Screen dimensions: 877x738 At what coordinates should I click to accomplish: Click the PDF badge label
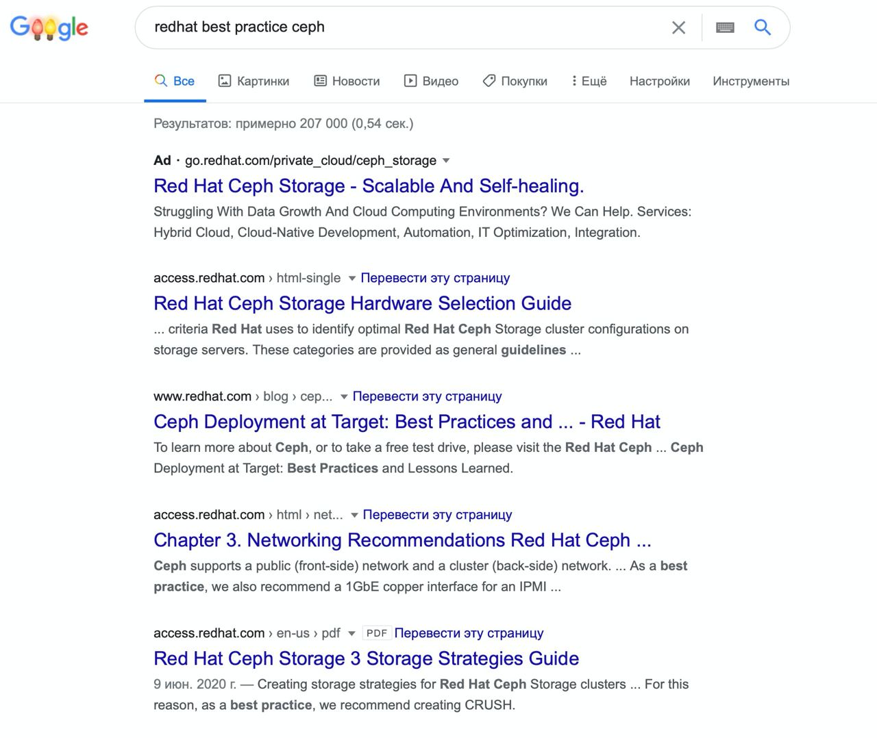(377, 633)
